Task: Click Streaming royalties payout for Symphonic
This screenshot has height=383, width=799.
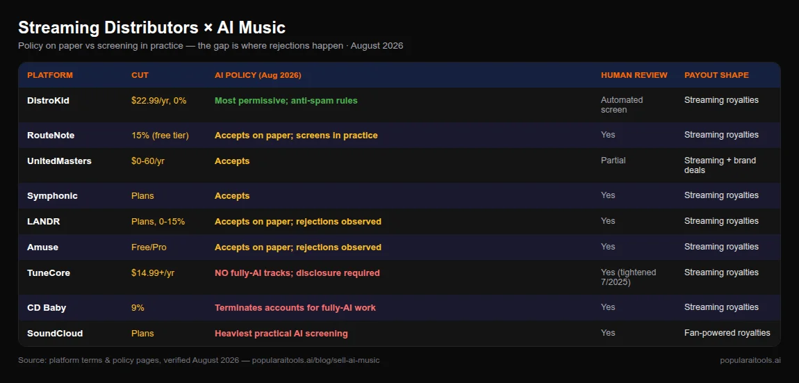Action: tap(721, 195)
